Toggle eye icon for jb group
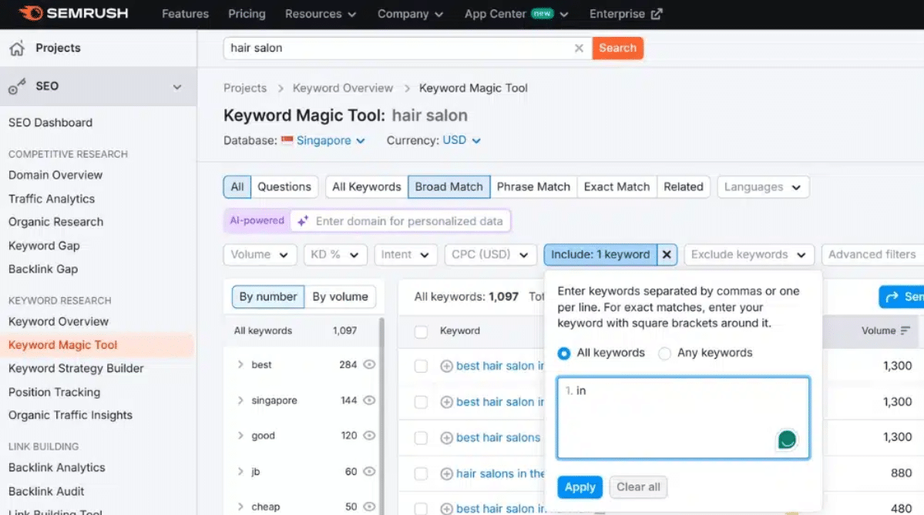This screenshot has height=515, width=924. [x=369, y=471]
